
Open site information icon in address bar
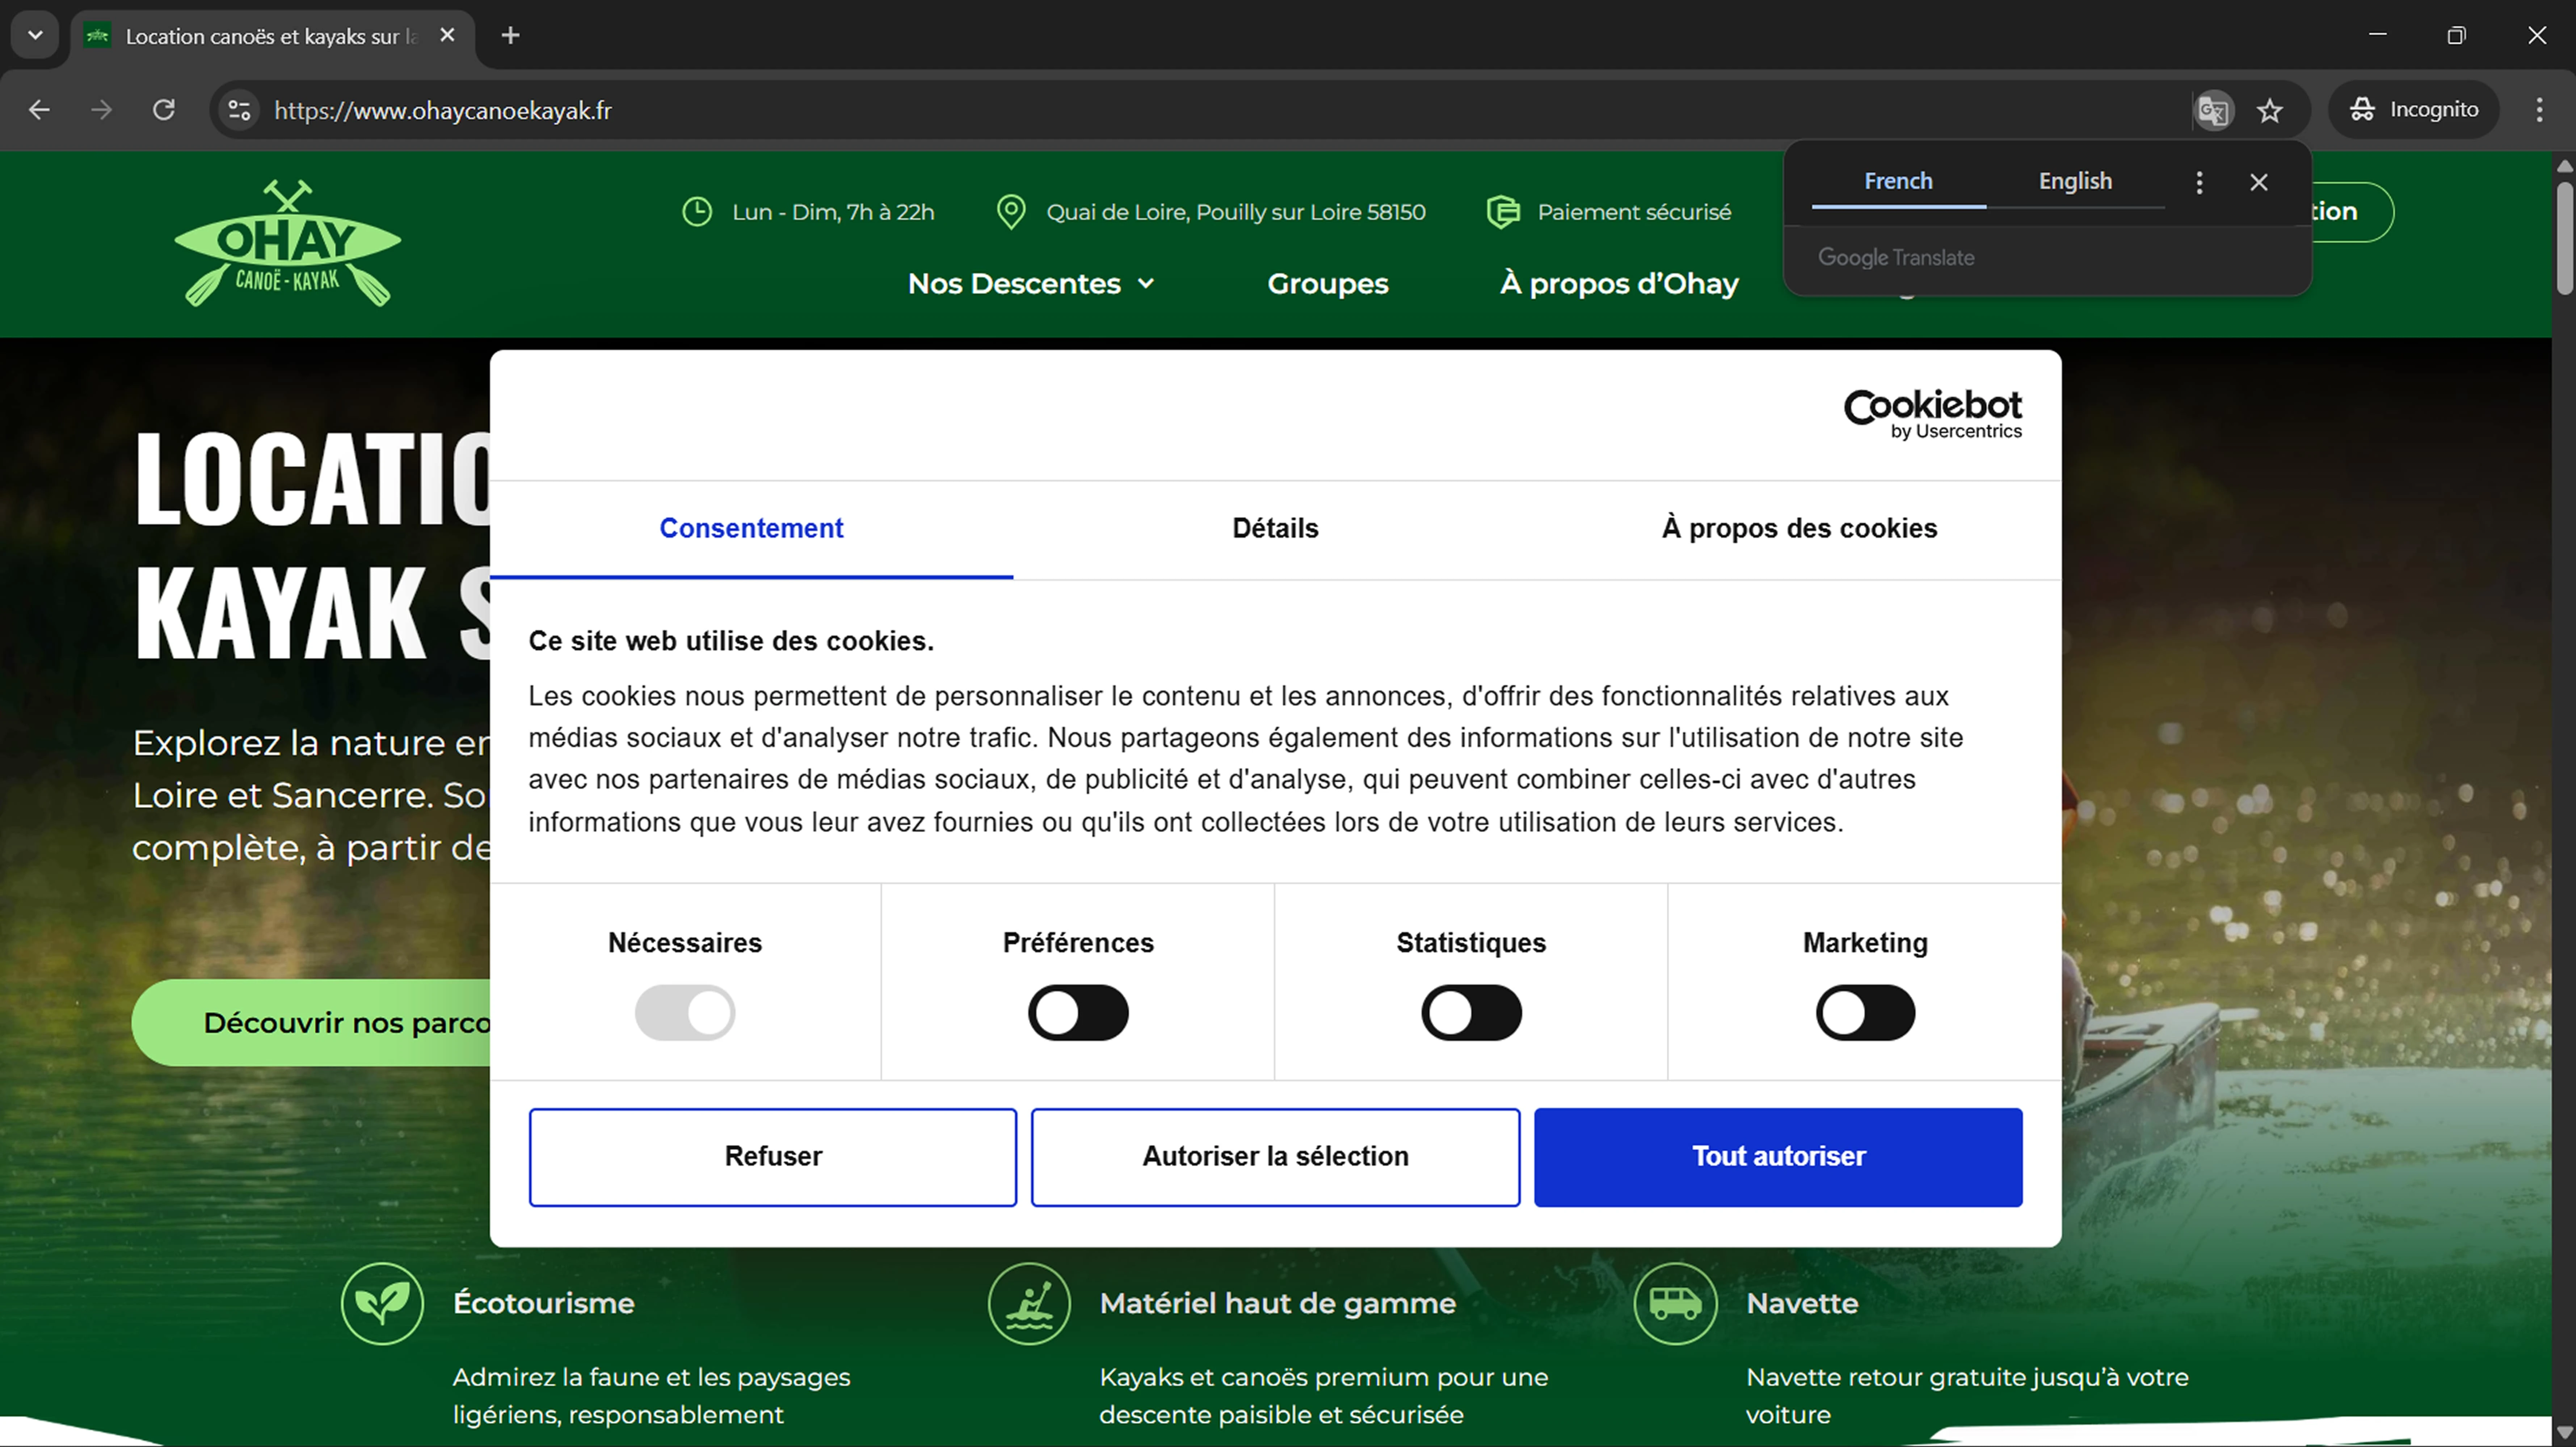tap(239, 110)
